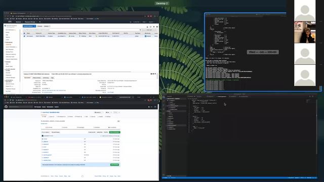
Task: Click the split editor icon in VS Code
Action: coord(310,97)
